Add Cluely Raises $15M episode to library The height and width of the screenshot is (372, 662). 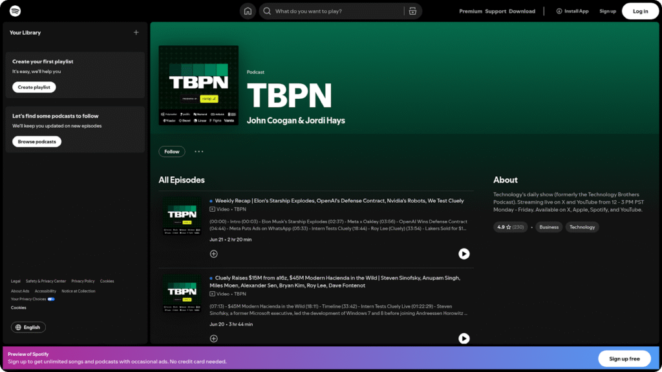click(213, 338)
